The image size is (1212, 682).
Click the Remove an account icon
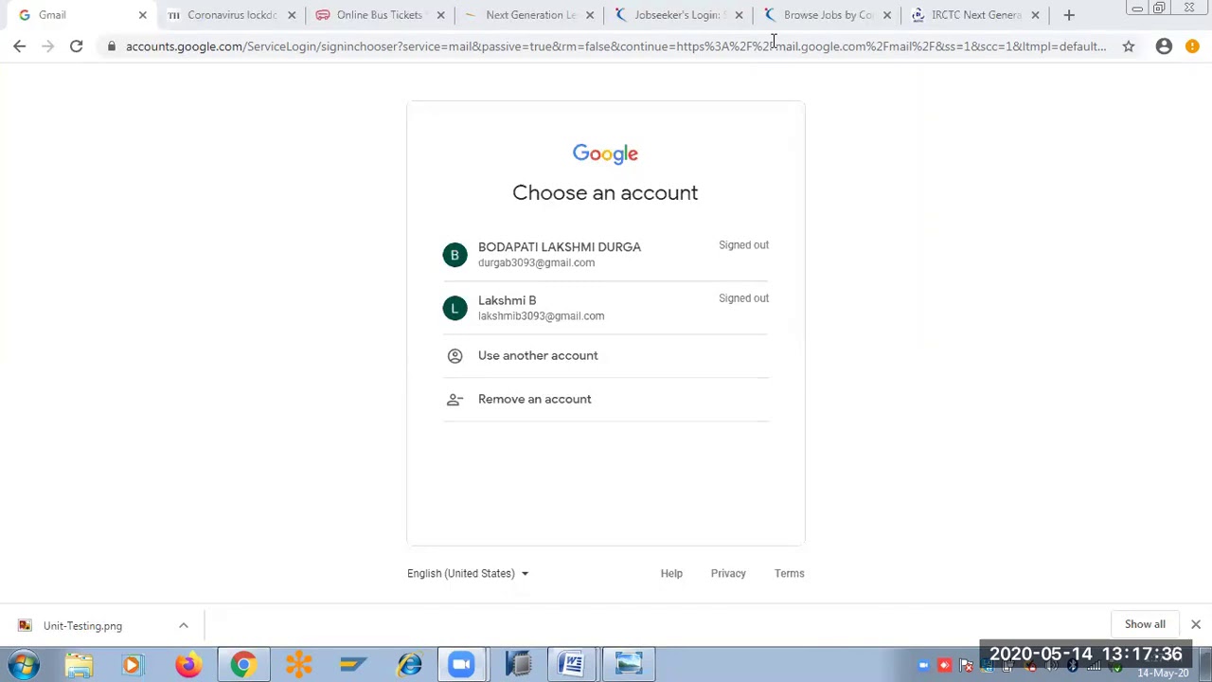[x=454, y=399]
